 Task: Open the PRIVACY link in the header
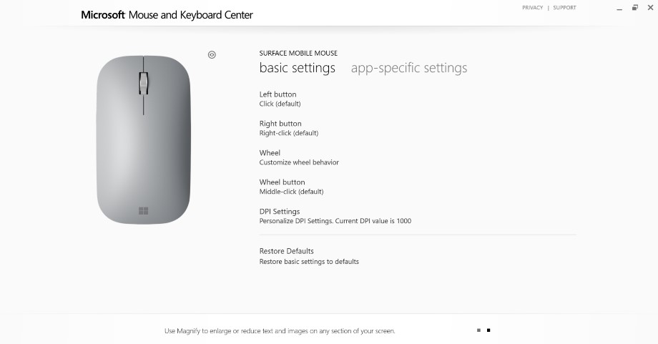pyautogui.click(x=533, y=8)
